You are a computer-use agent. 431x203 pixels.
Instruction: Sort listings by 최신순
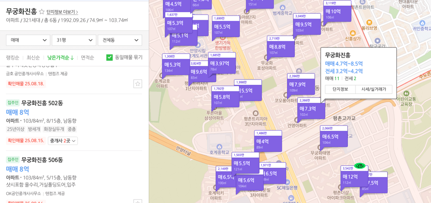[x=33, y=58]
